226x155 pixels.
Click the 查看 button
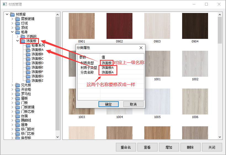pyautogui.click(x=147, y=147)
